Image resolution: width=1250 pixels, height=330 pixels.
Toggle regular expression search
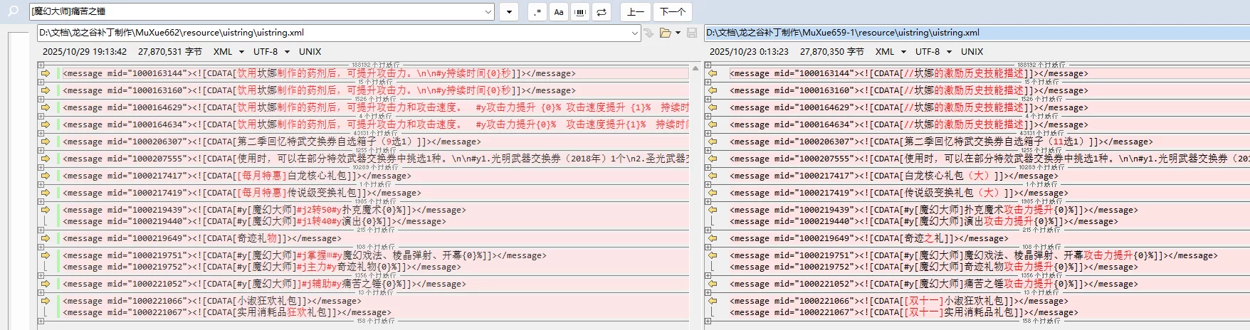[537, 11]
